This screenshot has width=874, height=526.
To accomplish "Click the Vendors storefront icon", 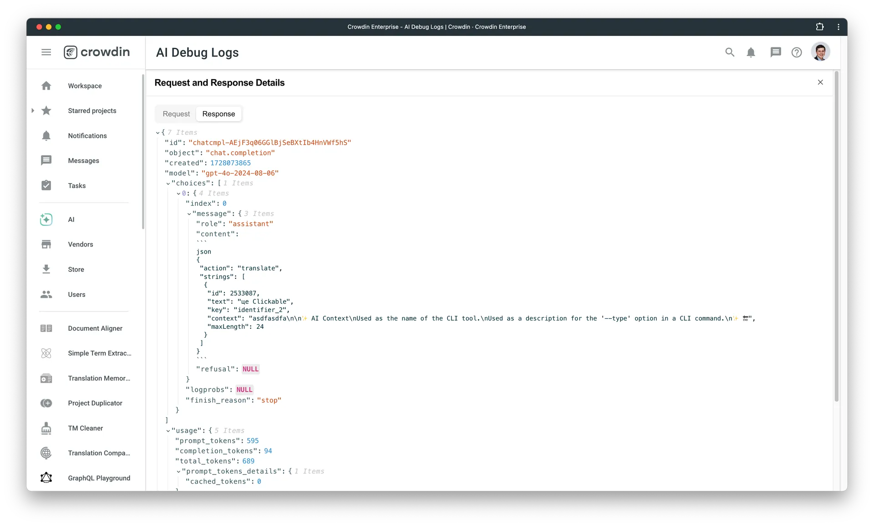I will (x=46, y=244).
